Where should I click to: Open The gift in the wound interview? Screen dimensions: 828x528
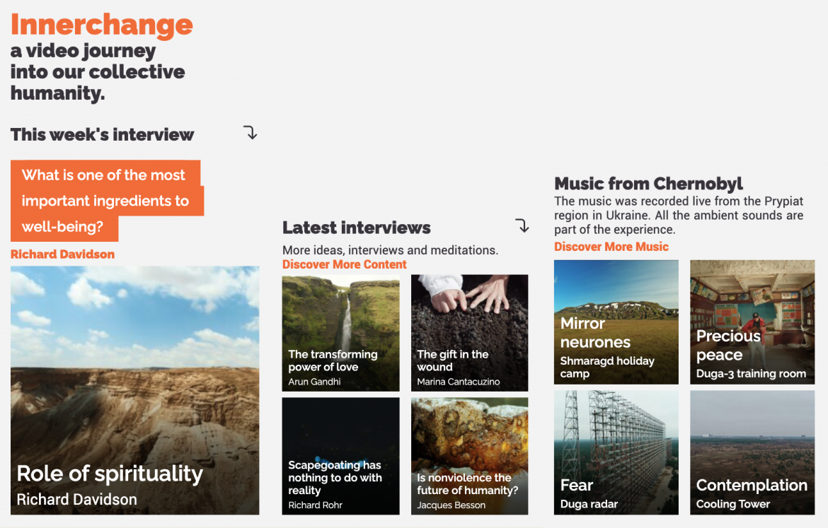pyautogui.click(x=469, y=333)
